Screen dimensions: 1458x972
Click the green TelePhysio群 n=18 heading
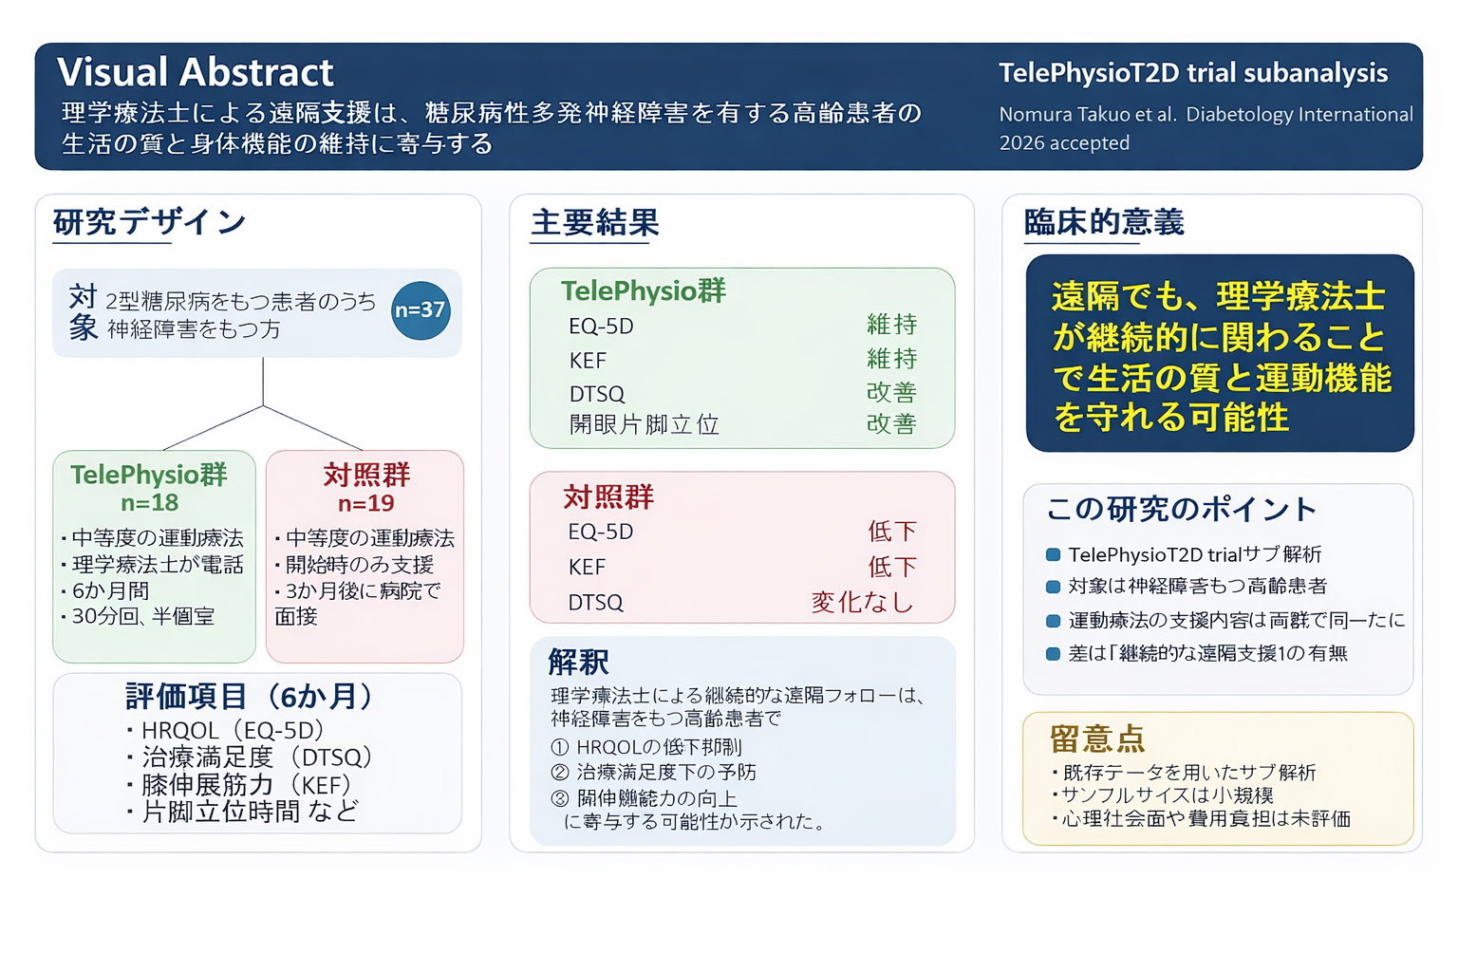[149, 487]
